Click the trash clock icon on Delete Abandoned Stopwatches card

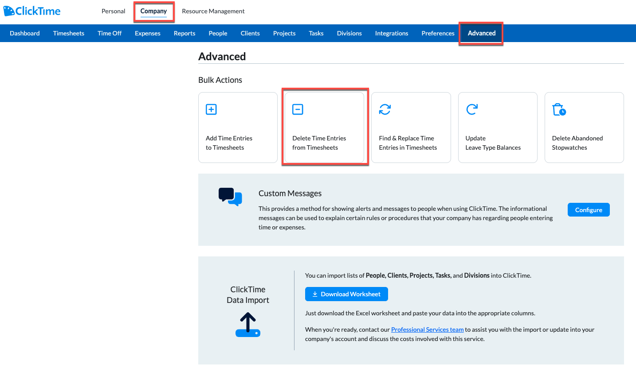coord(559,109)
